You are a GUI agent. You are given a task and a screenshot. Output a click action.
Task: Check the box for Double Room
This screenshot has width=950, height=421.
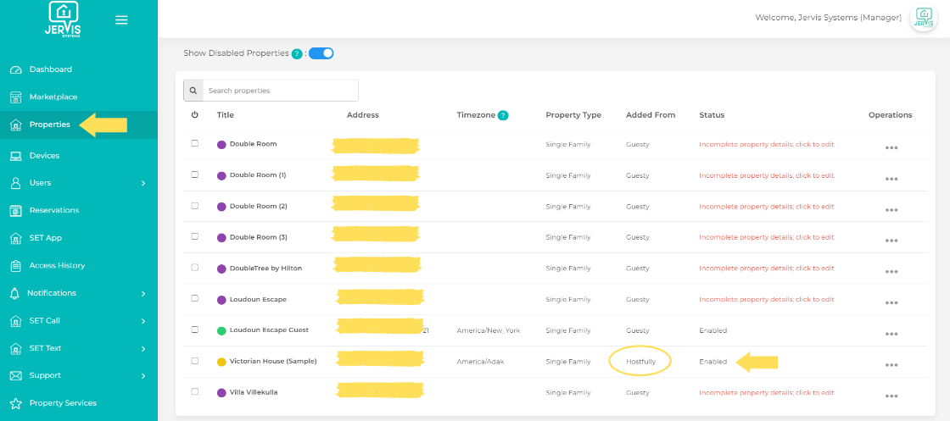[195, 143]
